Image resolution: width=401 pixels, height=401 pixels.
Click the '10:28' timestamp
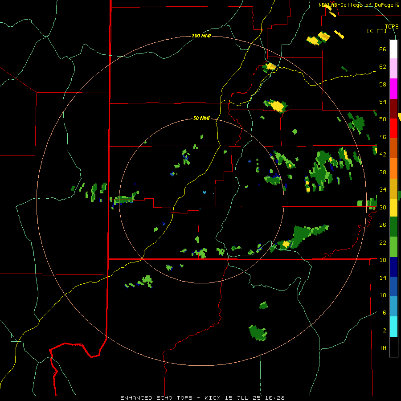click(275, 398)
